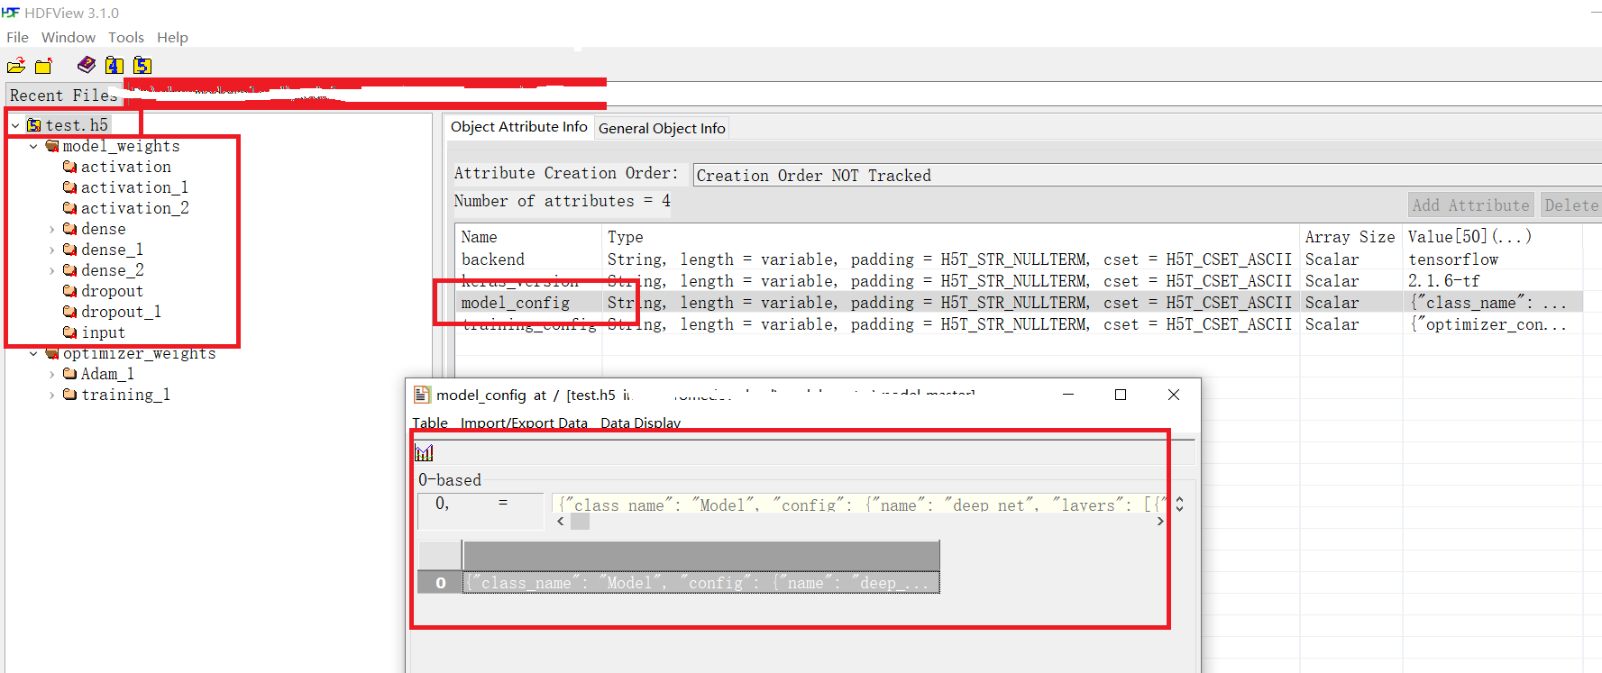
Task: Click row header 0 in data table
Action: [440, 583]
